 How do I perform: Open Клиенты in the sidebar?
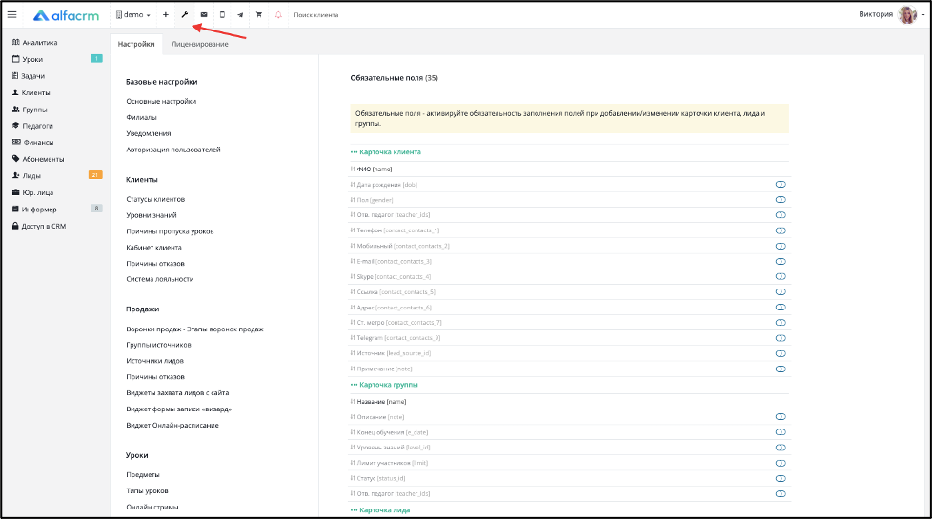(x=30, y=92)
